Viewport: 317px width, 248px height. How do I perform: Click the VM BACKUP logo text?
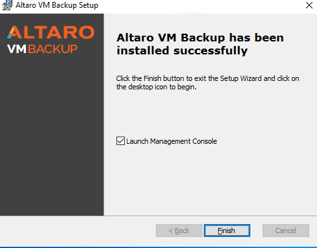[42, 49]
